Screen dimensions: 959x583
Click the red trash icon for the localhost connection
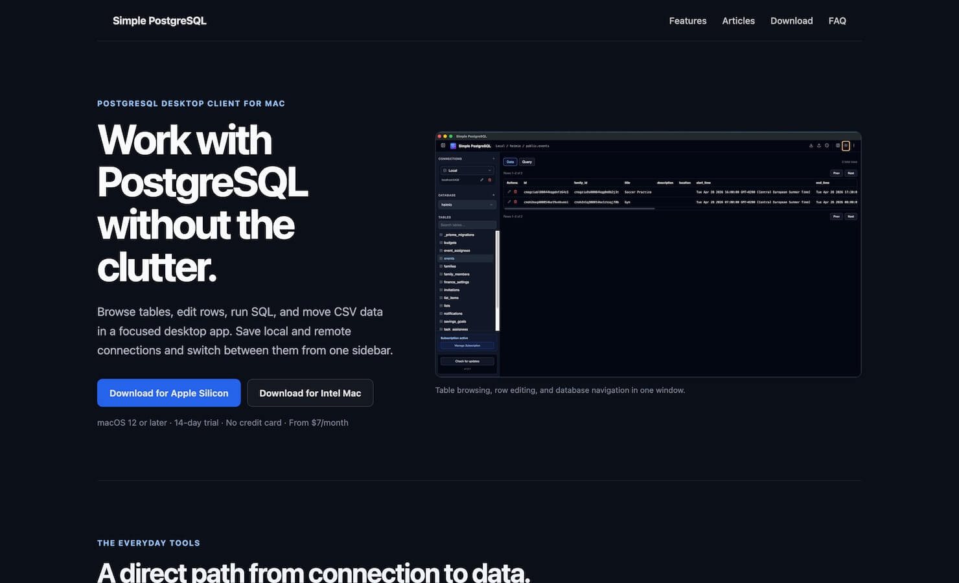click(490, 180)
